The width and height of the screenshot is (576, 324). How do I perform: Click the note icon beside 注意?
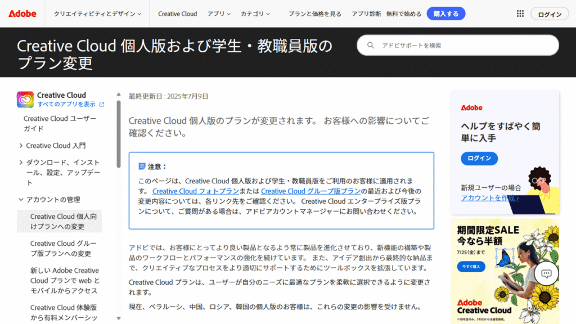[x=142, y=166]
